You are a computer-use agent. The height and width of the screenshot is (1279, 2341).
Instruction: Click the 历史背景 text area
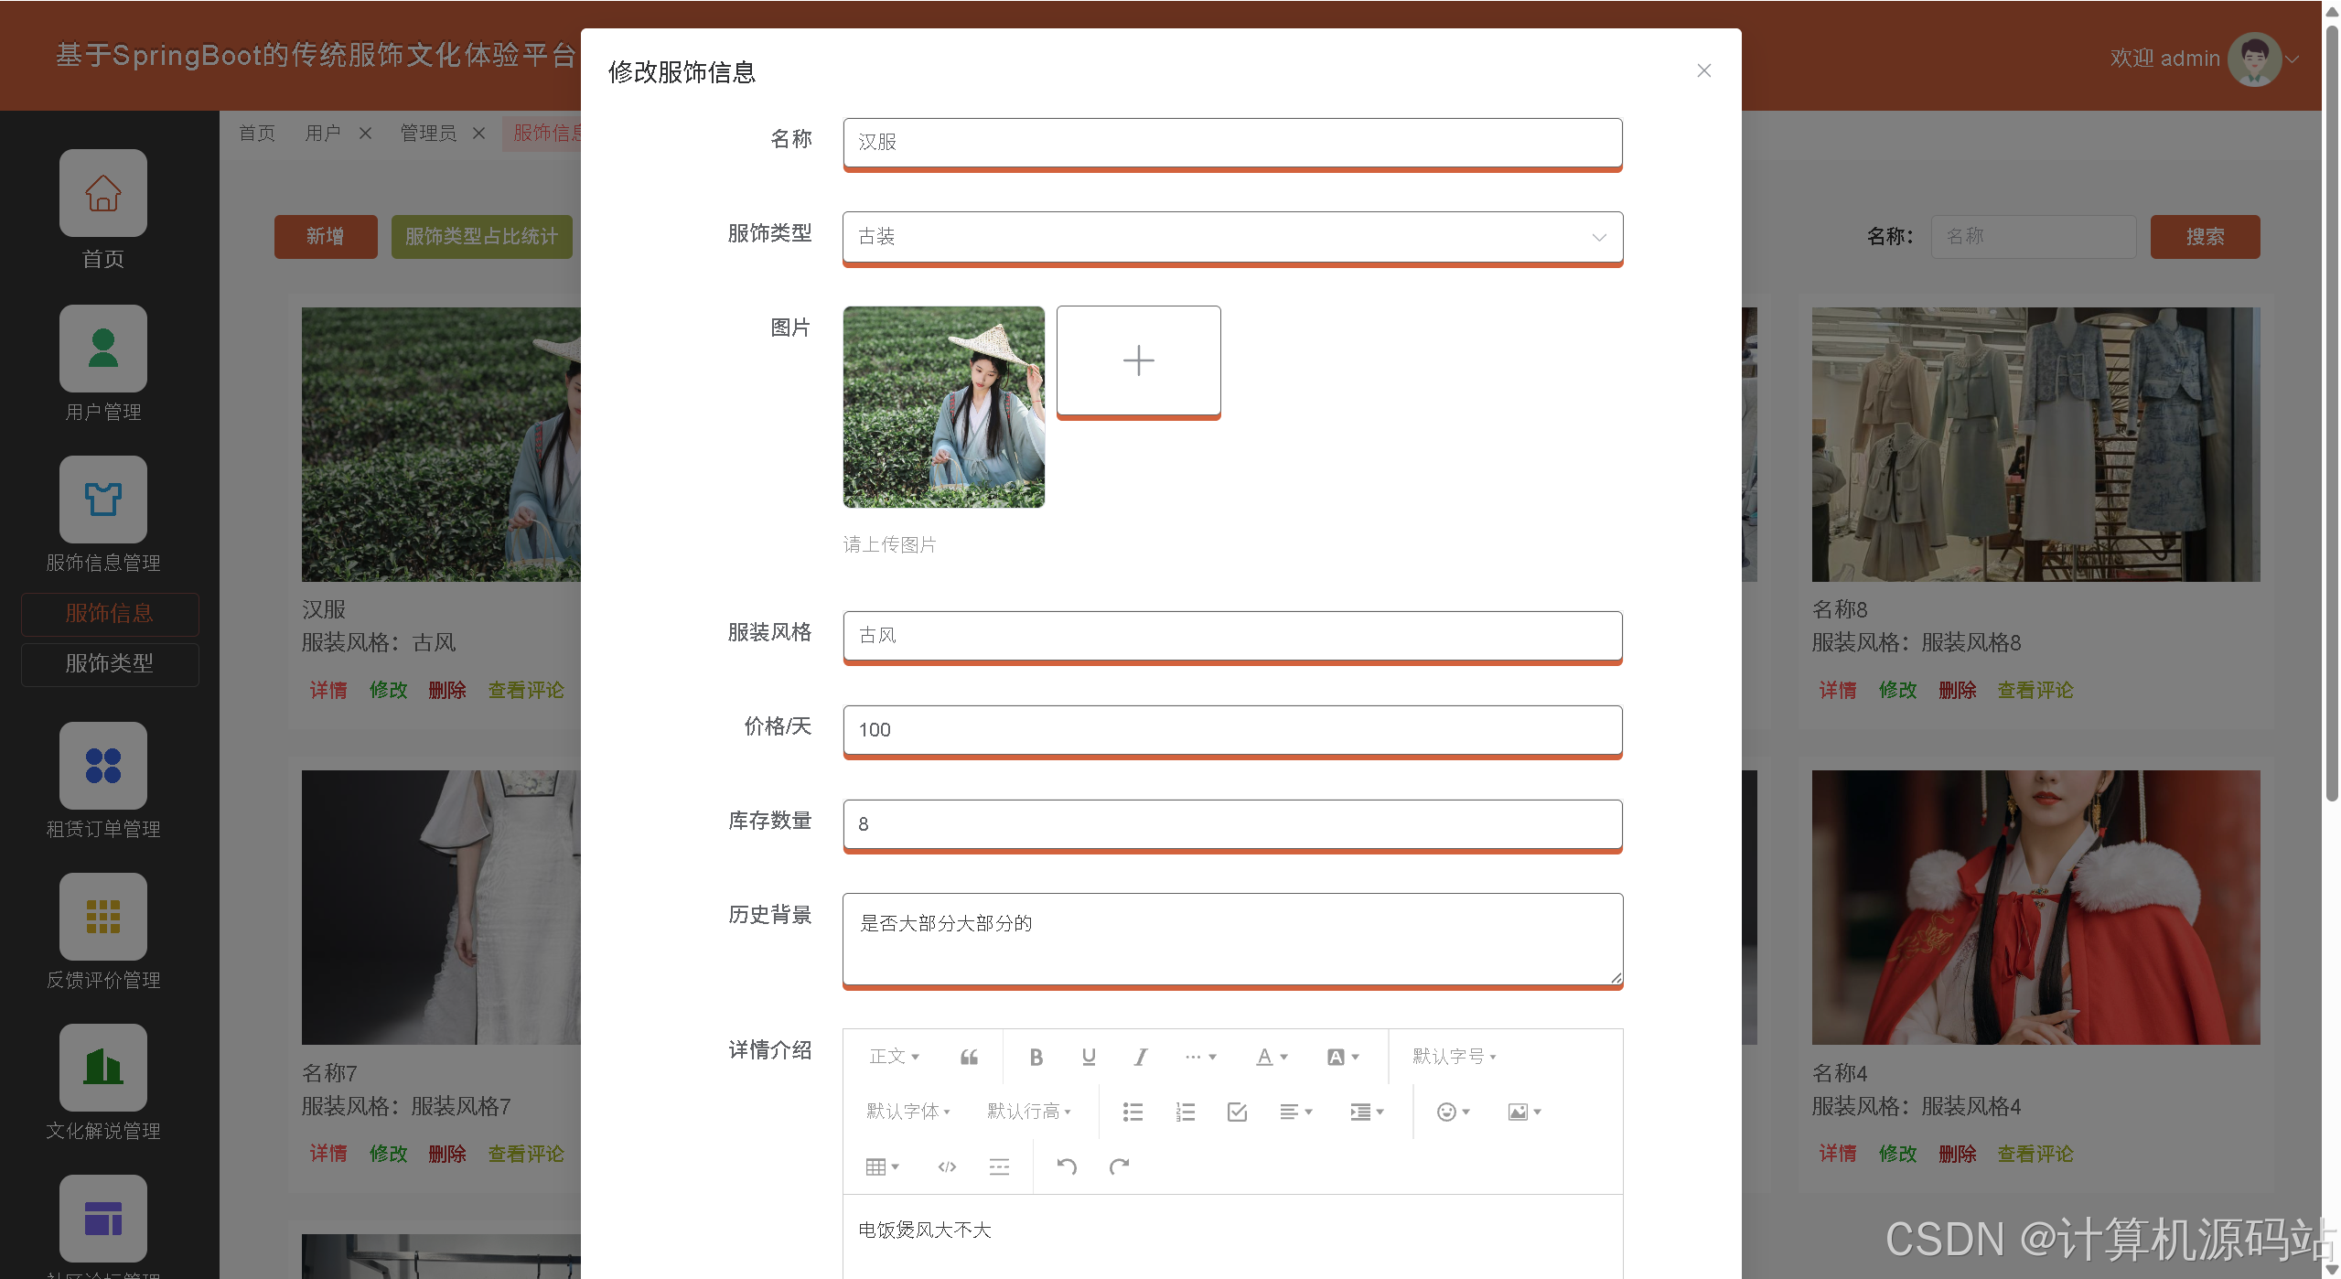point(1231,939)
